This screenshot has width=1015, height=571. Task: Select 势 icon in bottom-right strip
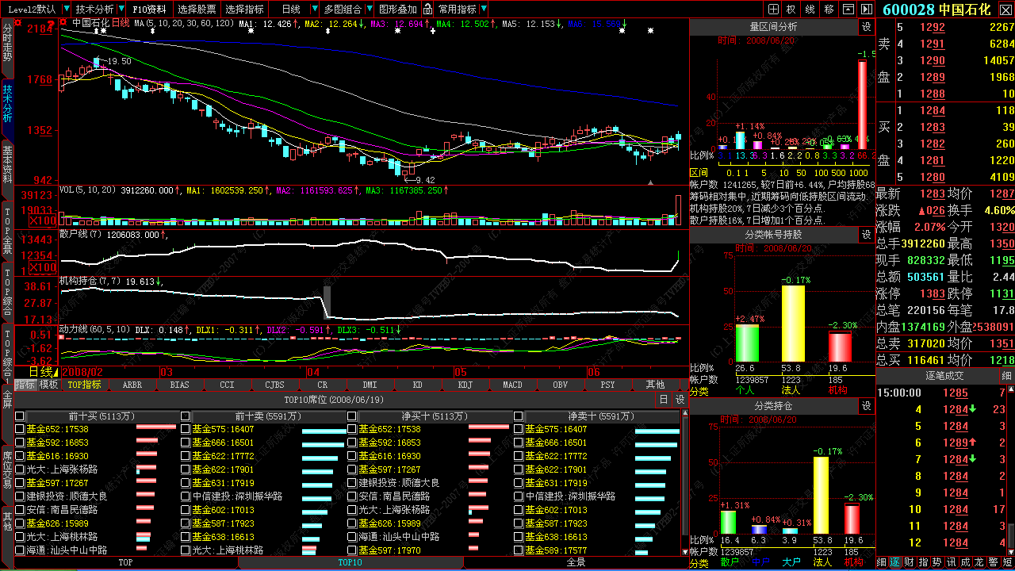coord(936,562)
